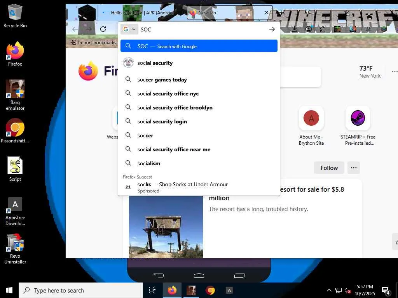Open Windows Task View from taskbar
The width and height of the screenshot is (398, 298).
tap(152, 290)
